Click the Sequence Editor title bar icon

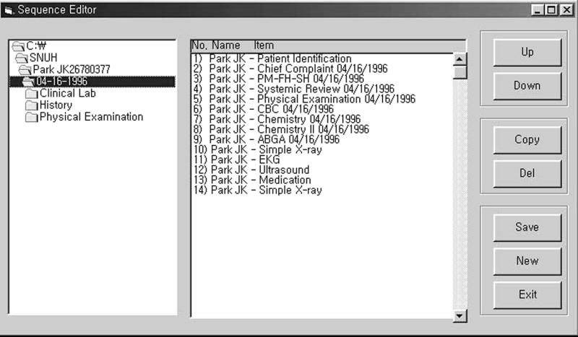[9, 10]
